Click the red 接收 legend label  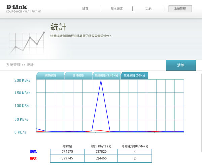click(x=34, y=158)
